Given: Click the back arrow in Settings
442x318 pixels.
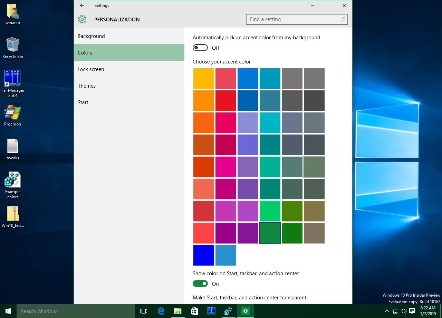Looking at the screenshot, I should (82, 6).
